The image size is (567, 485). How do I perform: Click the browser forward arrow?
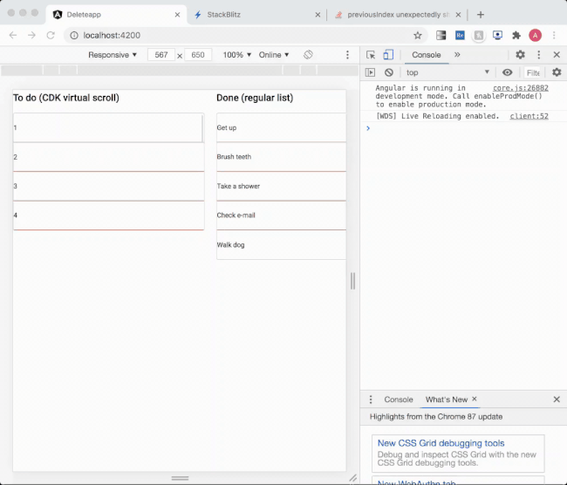31,35
